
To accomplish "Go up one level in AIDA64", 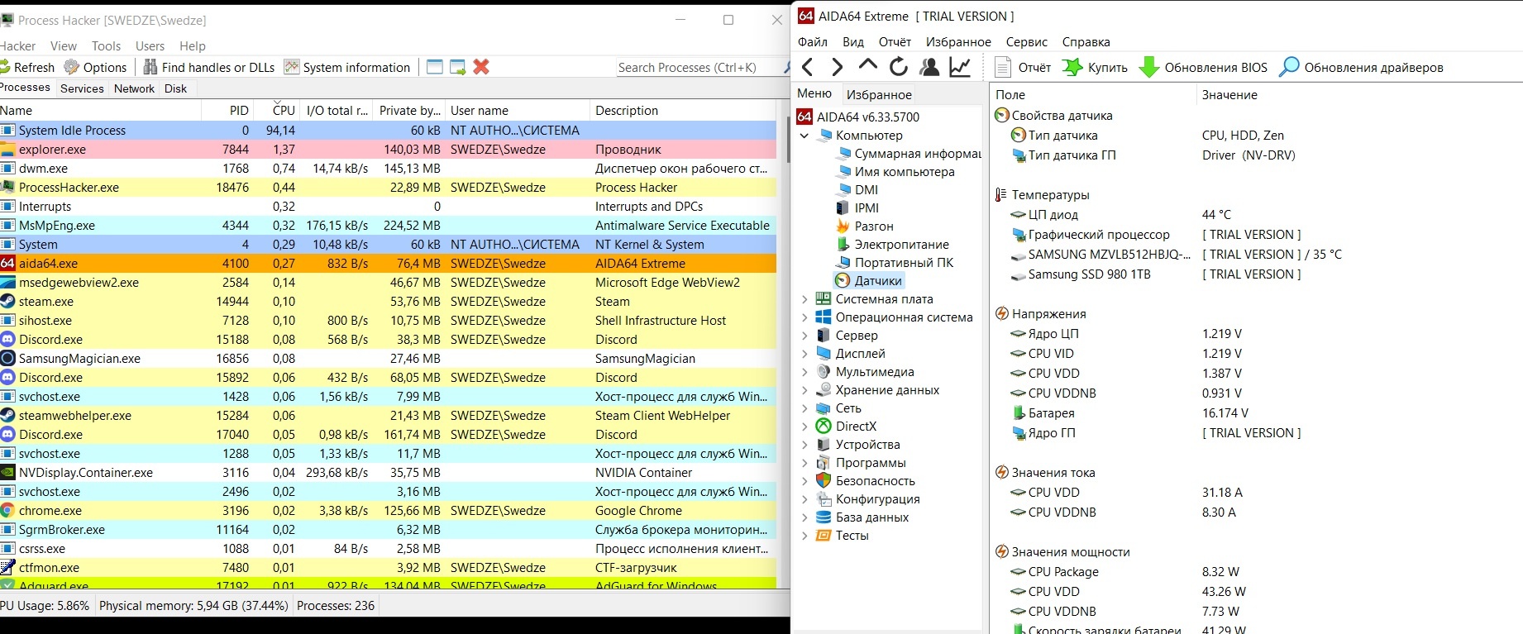I will [867, 65].
